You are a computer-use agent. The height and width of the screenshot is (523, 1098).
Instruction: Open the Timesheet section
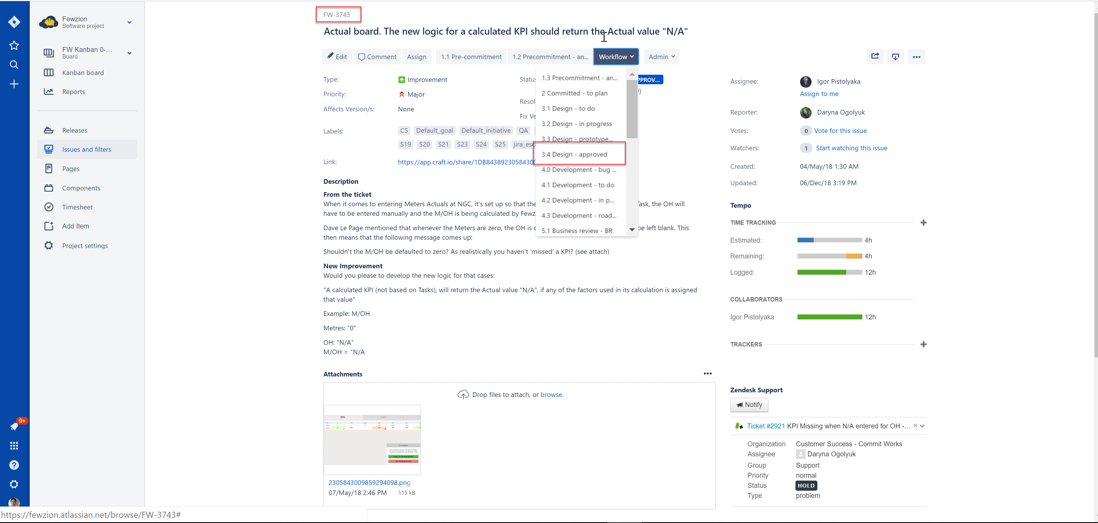[x=77, y=207]
